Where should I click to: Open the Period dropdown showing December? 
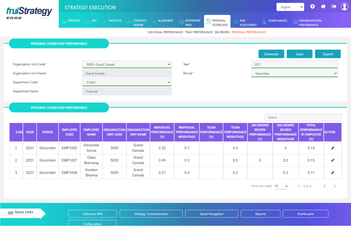tap(294, 73)
